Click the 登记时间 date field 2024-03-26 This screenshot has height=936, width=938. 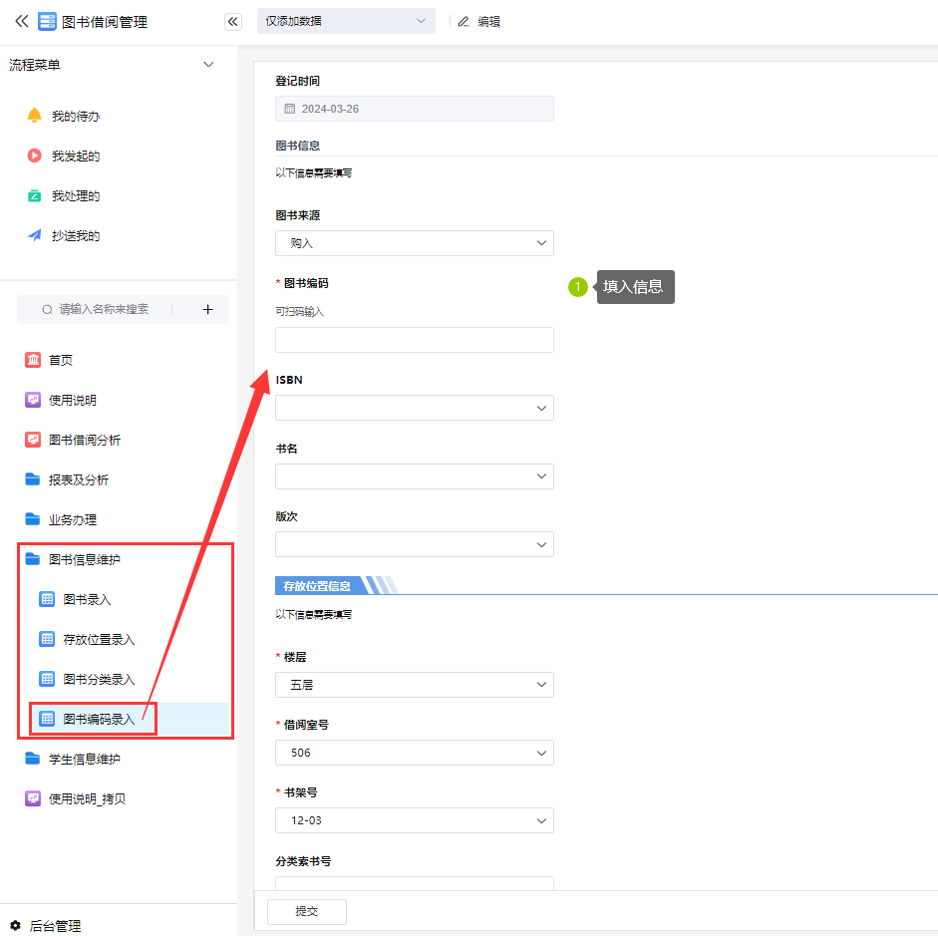pos(415,109)
